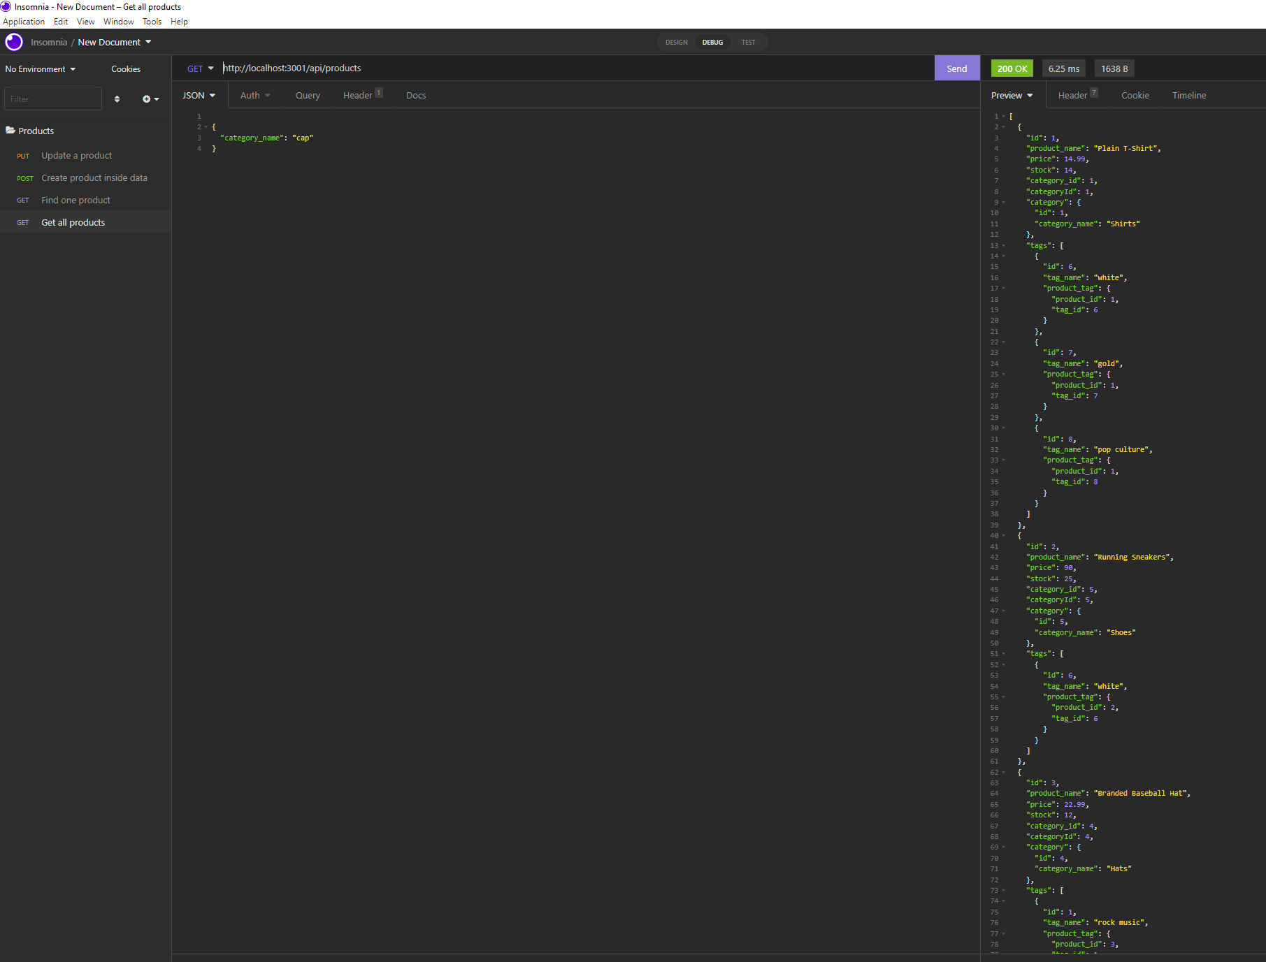Screen dimensions: 1266x962
Task: Collapse the tags array at line 13
Action: tap(1003, 246)
